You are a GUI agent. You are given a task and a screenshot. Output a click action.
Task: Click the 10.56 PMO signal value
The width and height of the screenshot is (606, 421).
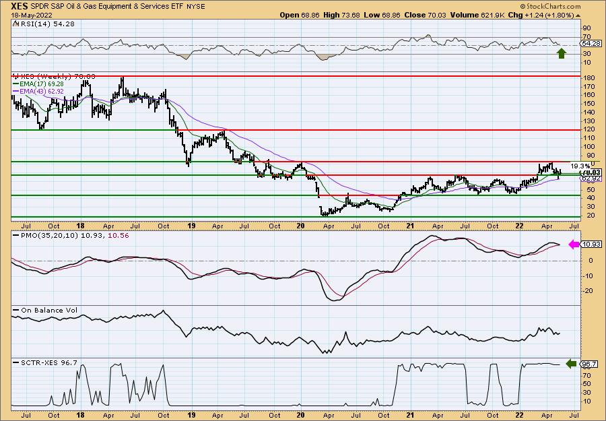[119, 236]
